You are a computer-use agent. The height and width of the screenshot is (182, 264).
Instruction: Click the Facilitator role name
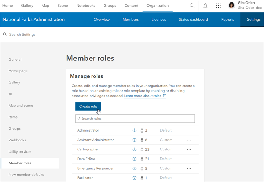pos(85,178)
